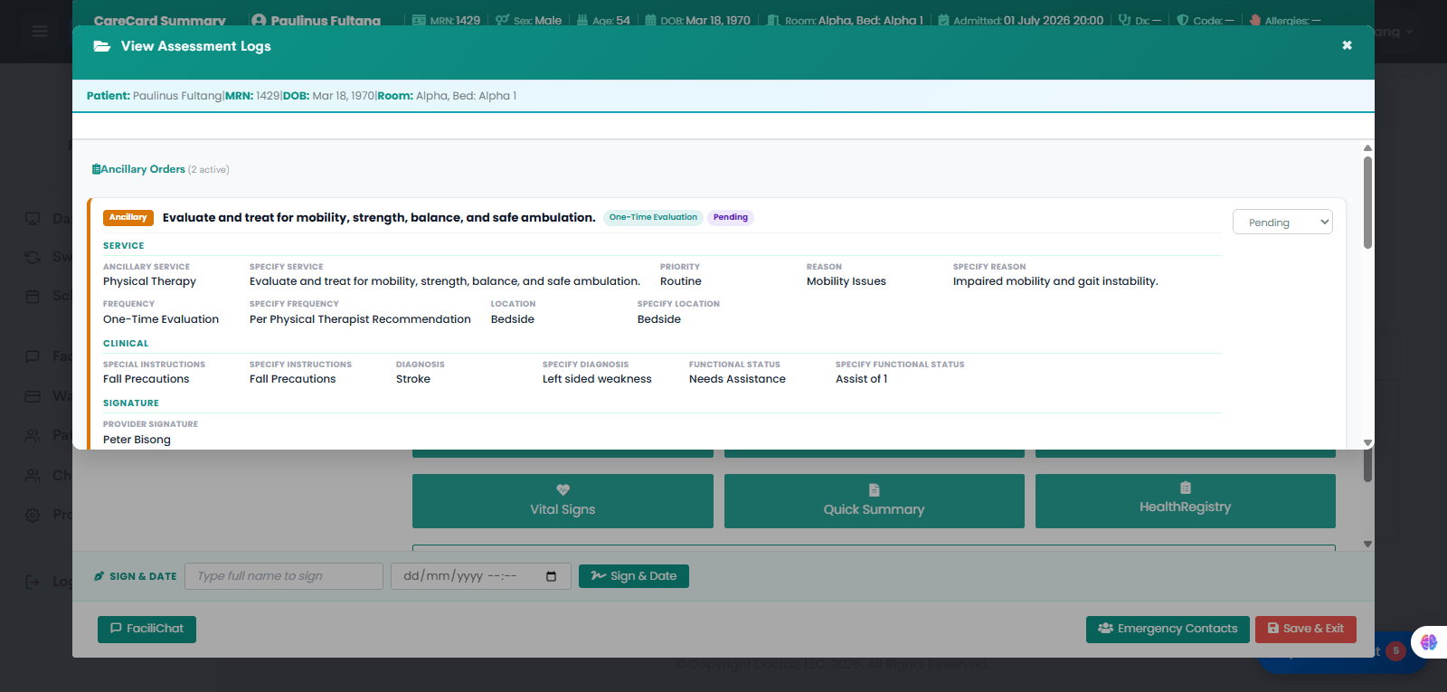1447x692 pixels.
Task: Open the date-time calendar picker icon
Action: pos(552,576)
